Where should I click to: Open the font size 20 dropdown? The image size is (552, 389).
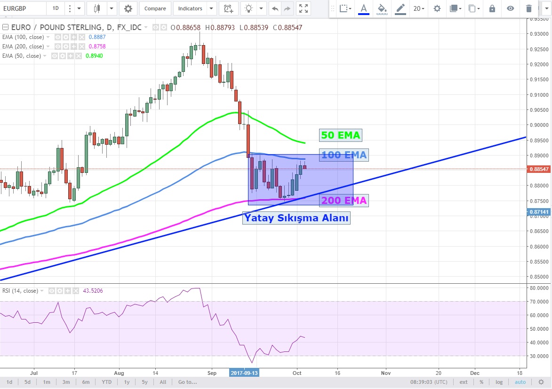tap(418, 8)
